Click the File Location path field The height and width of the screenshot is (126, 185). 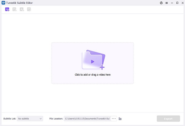pyautogui.click(x=87, y=119)
